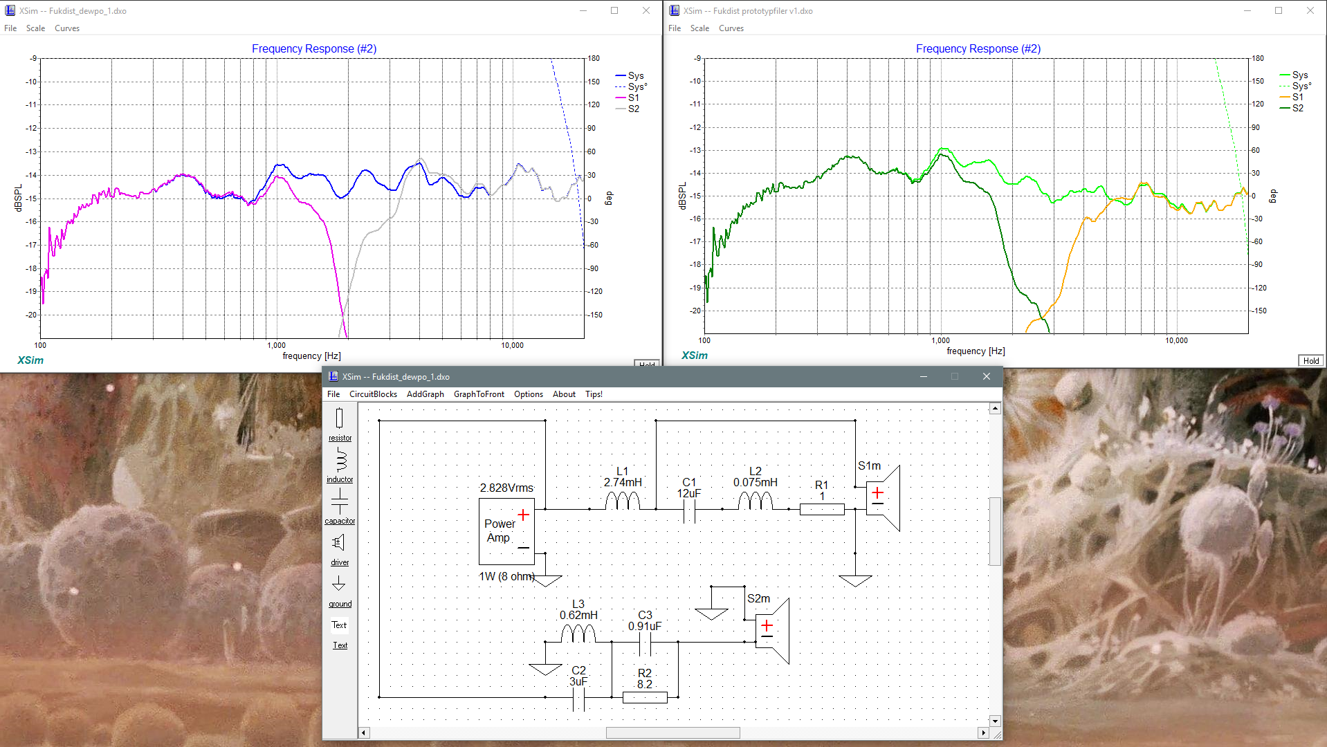Screen dimensions: 1327x747
Task: Click the ground symbol left of S2m
Action: pos(711,614)
